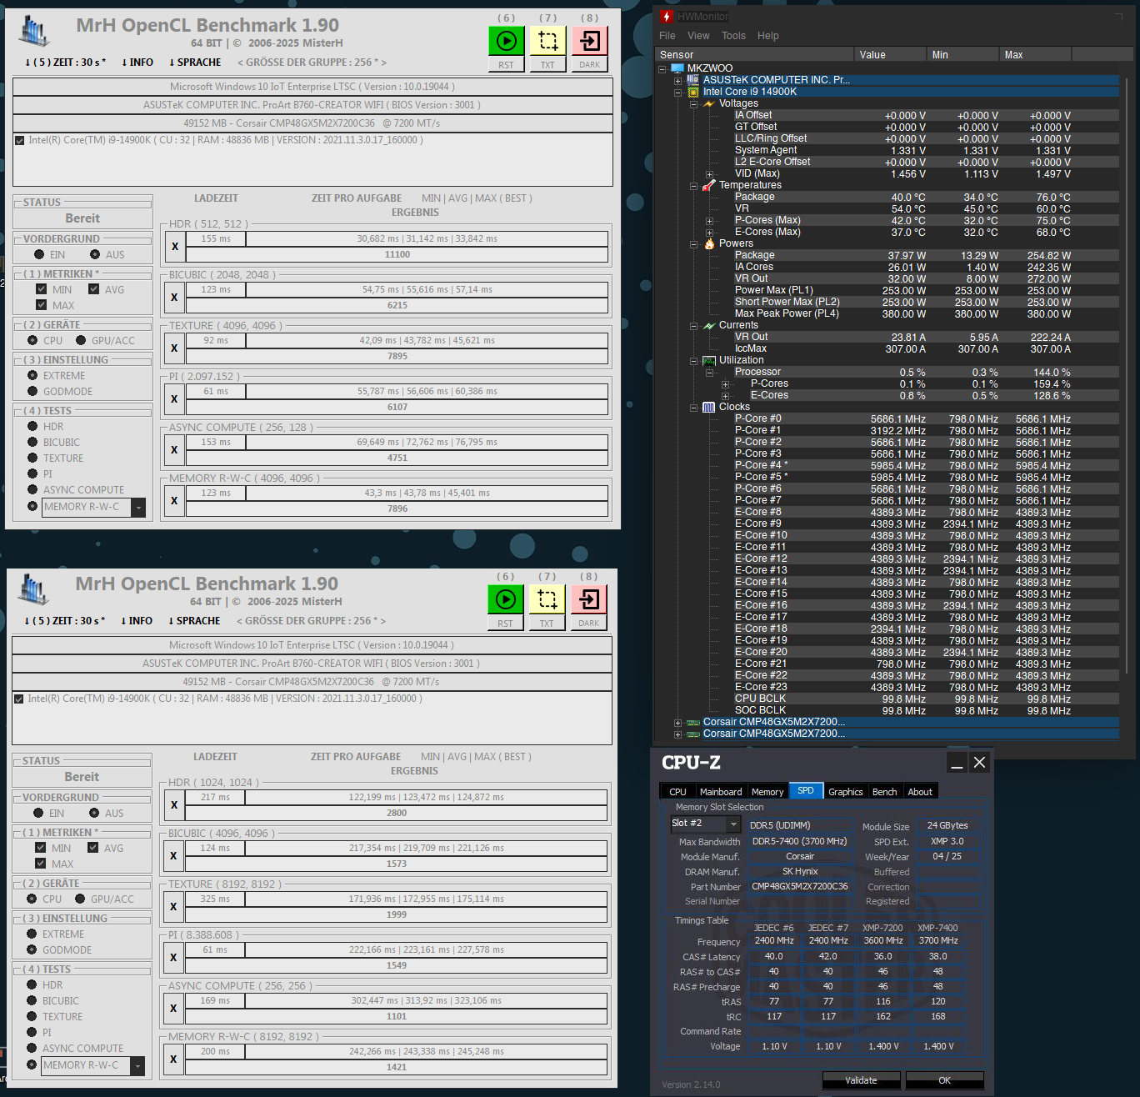The width and height of the screenshot is (1140, 1097).
Task: Open MEMORY R-W-C test dropdown, lower window
Action: point(138,1065)
